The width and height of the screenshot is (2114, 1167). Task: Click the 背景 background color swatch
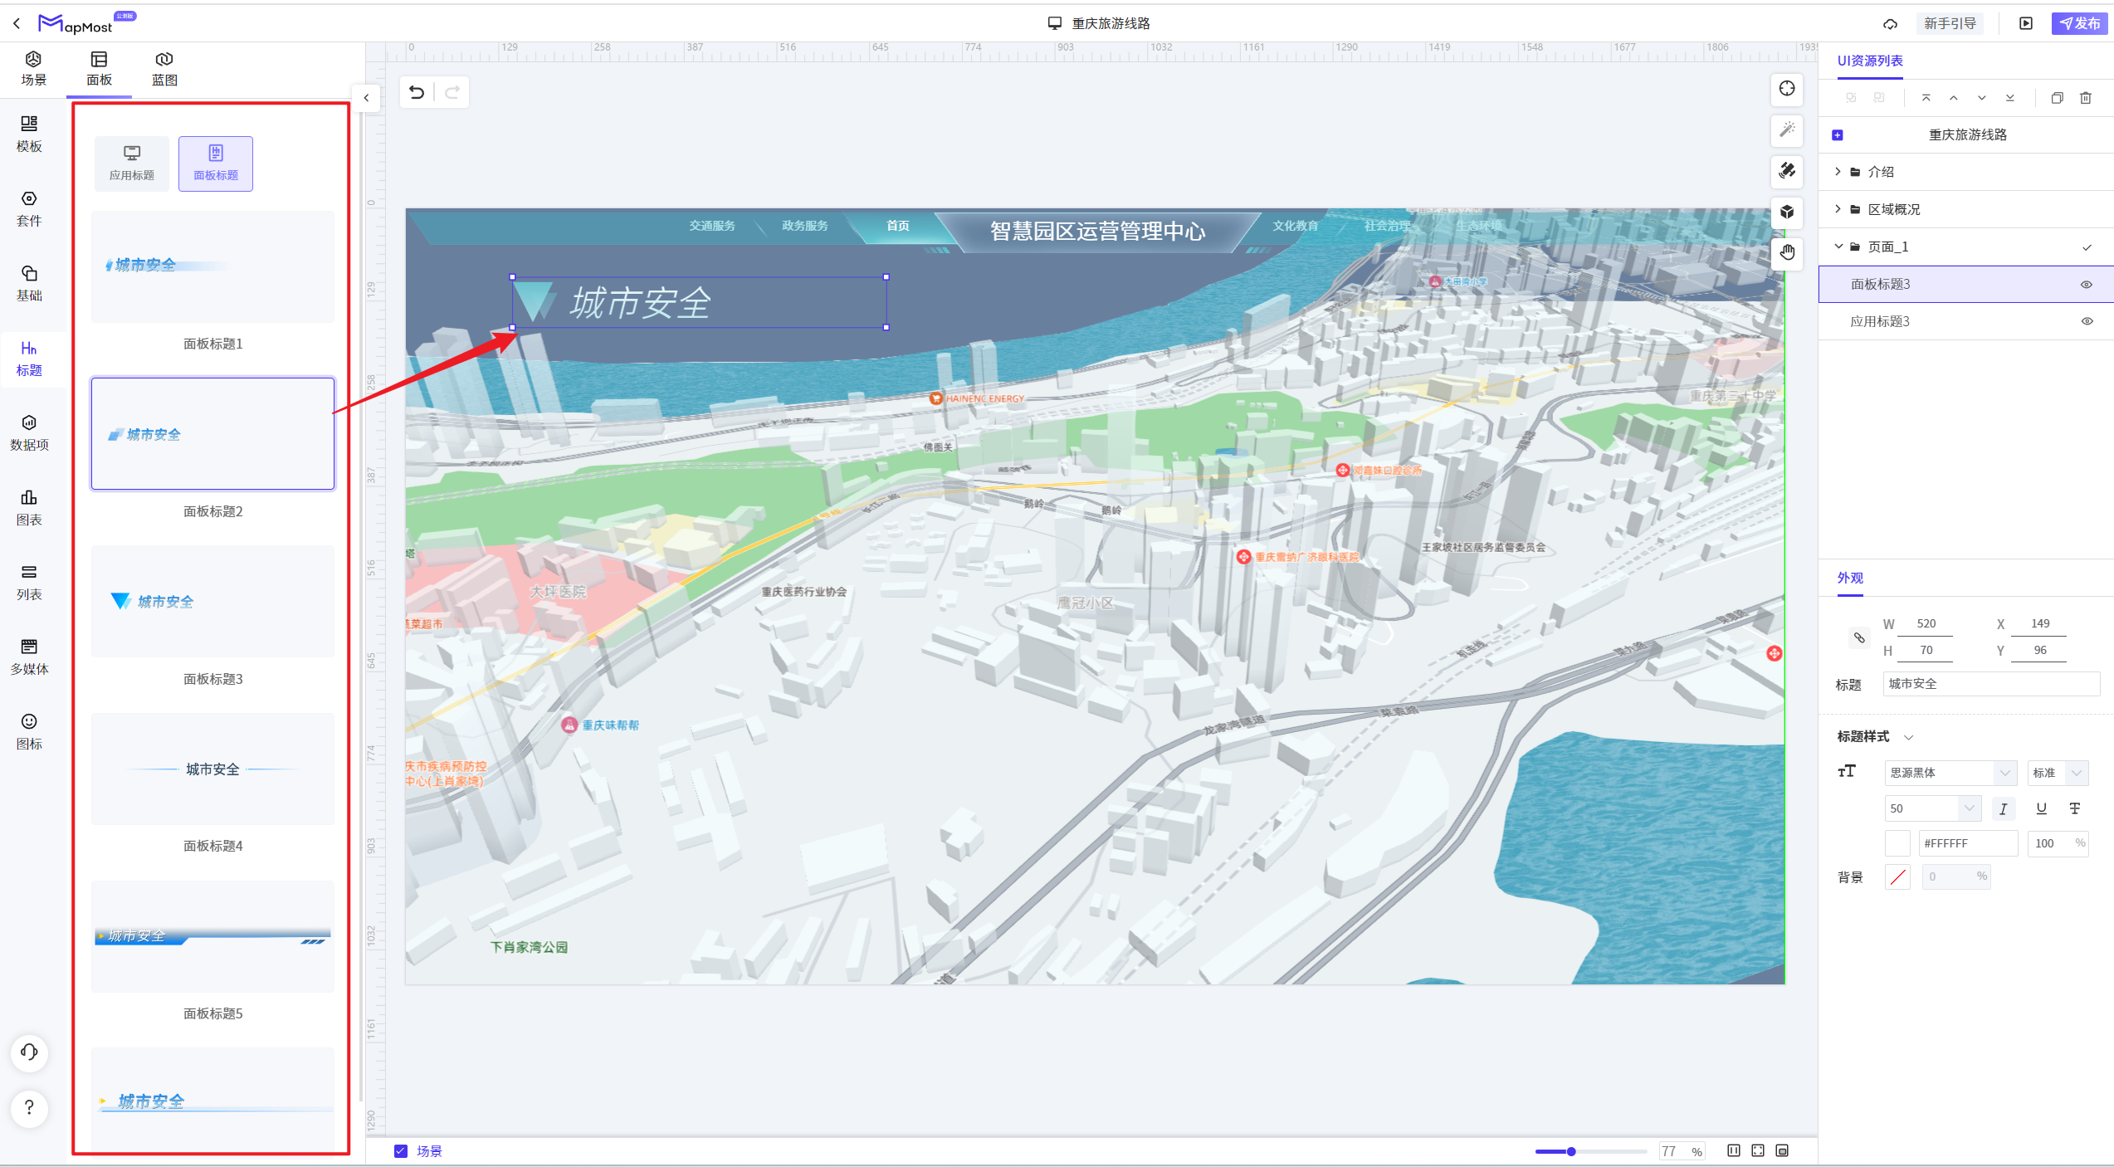coord(1897,877)
